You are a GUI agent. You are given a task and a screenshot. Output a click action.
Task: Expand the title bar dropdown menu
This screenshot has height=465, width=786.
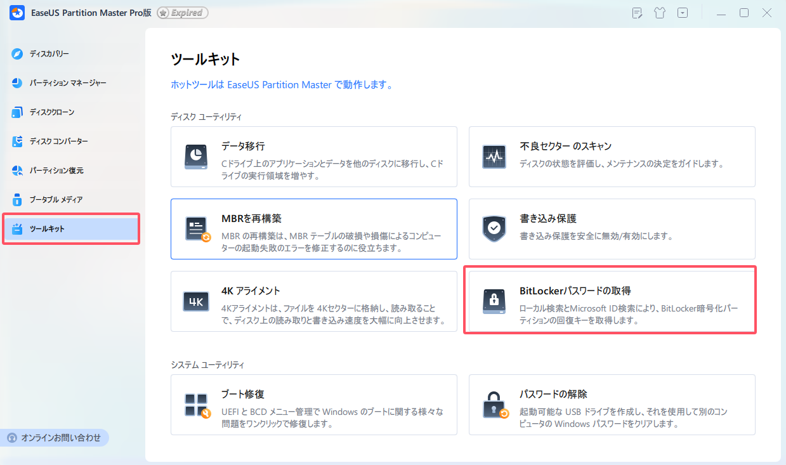point(682,13)
